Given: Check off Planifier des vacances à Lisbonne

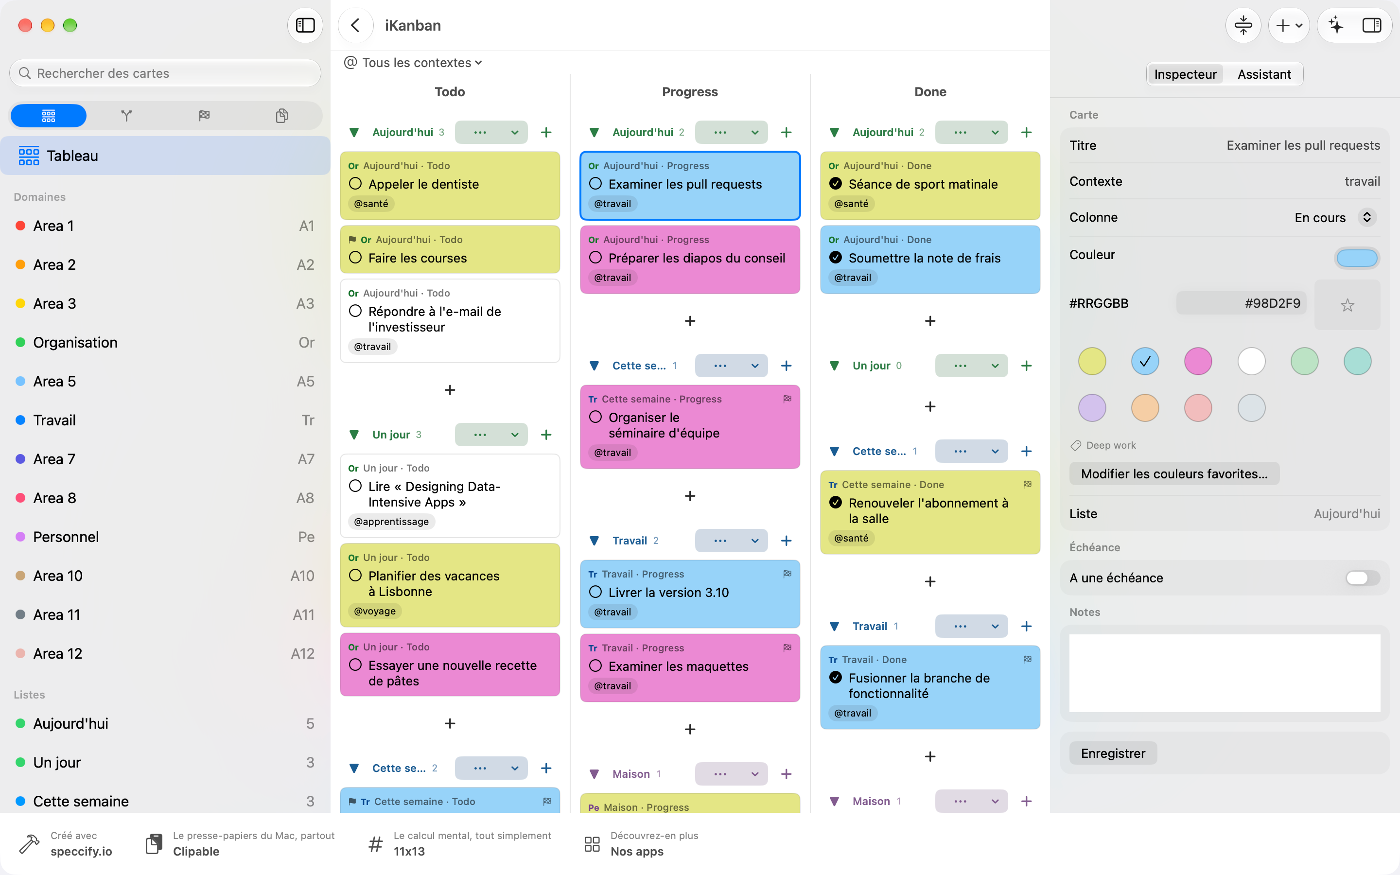Looking at the screenshot, I should coord(355,575).
